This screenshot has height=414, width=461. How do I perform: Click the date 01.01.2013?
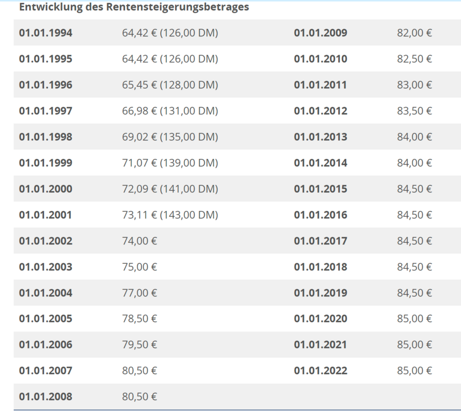(320, 137)
